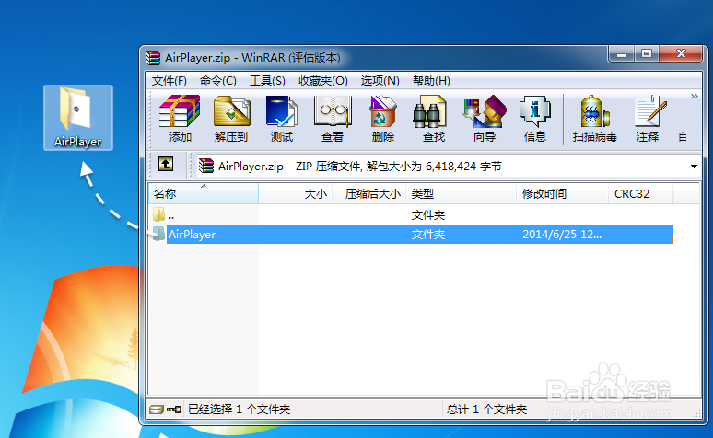Open the Help (帮助) menu
The height and width of the screenshot is (438, 713).
(431, 81)
